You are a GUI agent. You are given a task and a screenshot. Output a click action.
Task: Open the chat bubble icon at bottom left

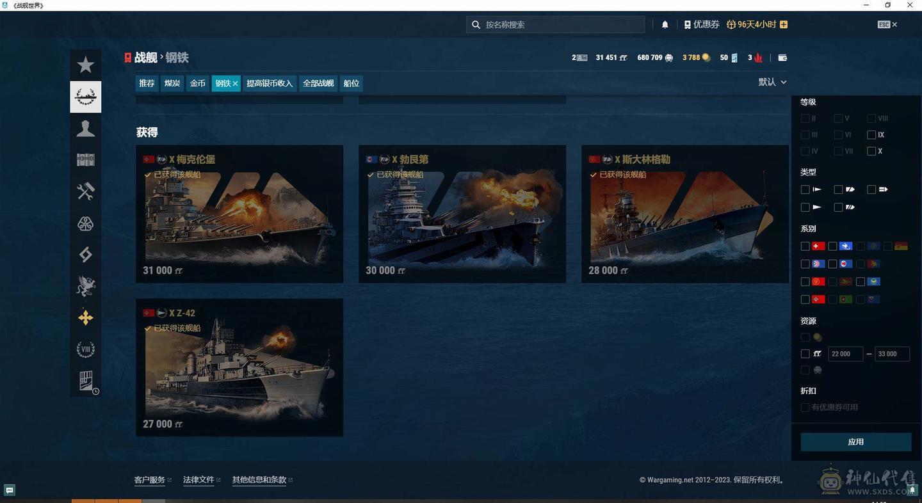(10, 490)
